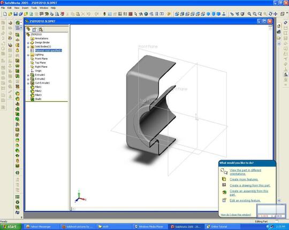
Task: Expand the Solid Bodies(1) node
Action: pos(28,47)
